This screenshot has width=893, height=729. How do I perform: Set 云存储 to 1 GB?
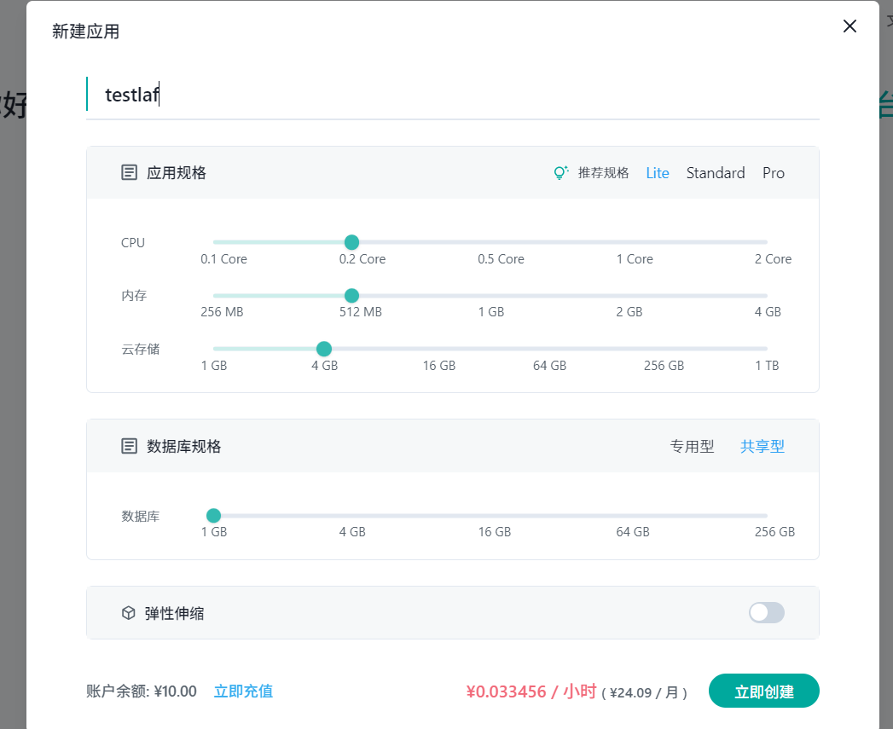click(x=214, y=366)
